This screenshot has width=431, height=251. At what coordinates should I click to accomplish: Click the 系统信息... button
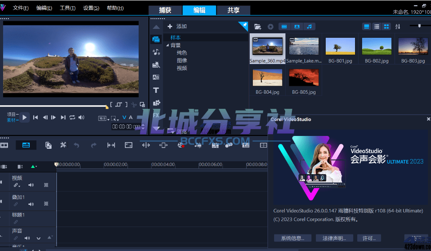coord(292,238)
